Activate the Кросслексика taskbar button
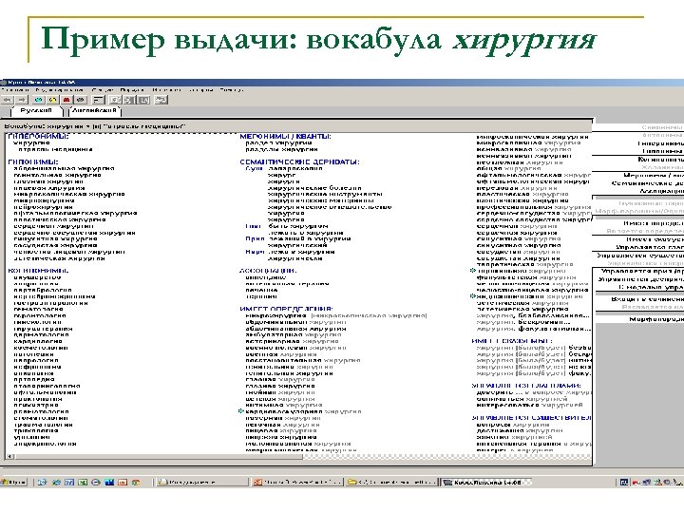 point(485,482)
